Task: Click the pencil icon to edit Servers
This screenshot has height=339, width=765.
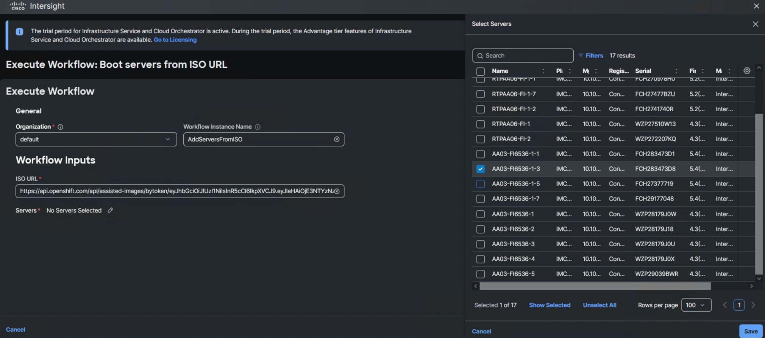Action: (x=110, y=210)
